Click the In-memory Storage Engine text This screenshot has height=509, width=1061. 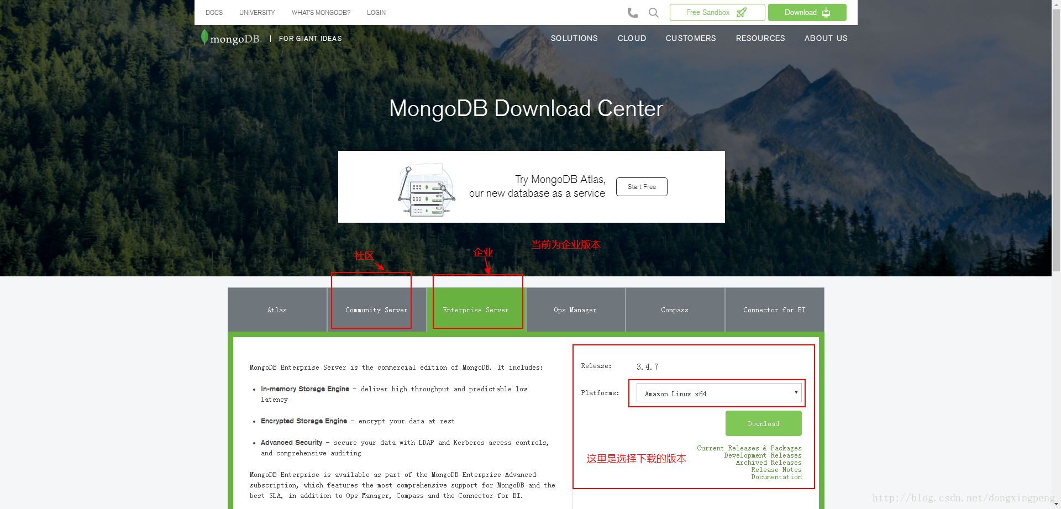coord(305,389)
